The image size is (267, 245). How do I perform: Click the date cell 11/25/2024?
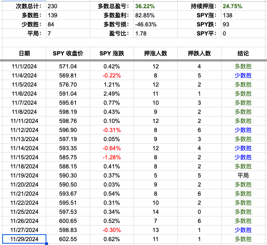[x=24, y=212]
